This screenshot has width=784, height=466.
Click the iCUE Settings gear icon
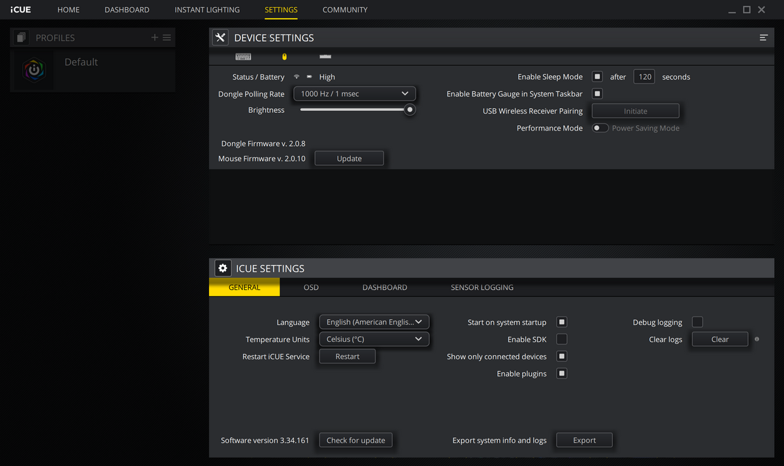click(x=223, y=268)
